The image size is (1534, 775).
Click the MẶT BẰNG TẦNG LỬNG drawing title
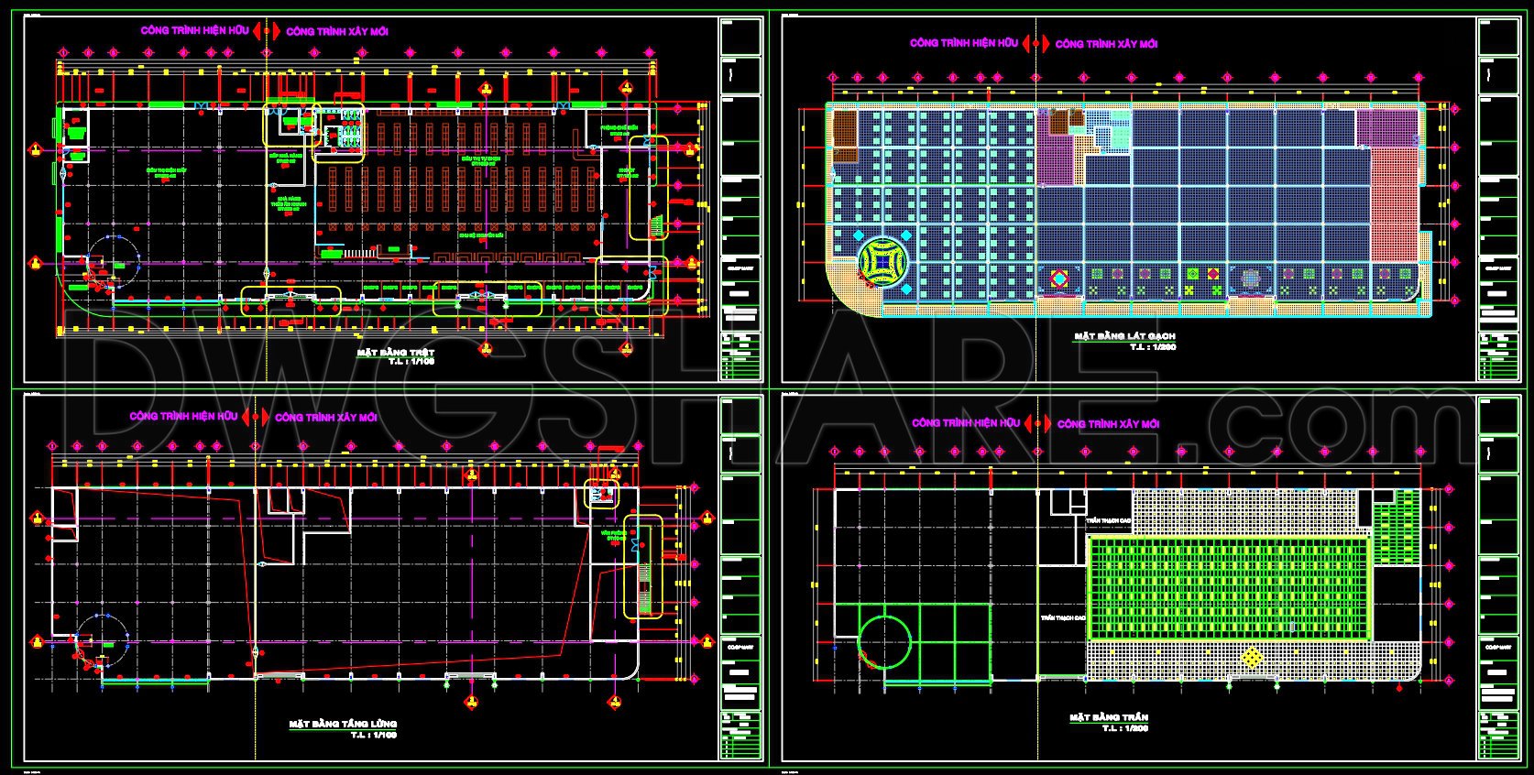click(x=343, y=725)
